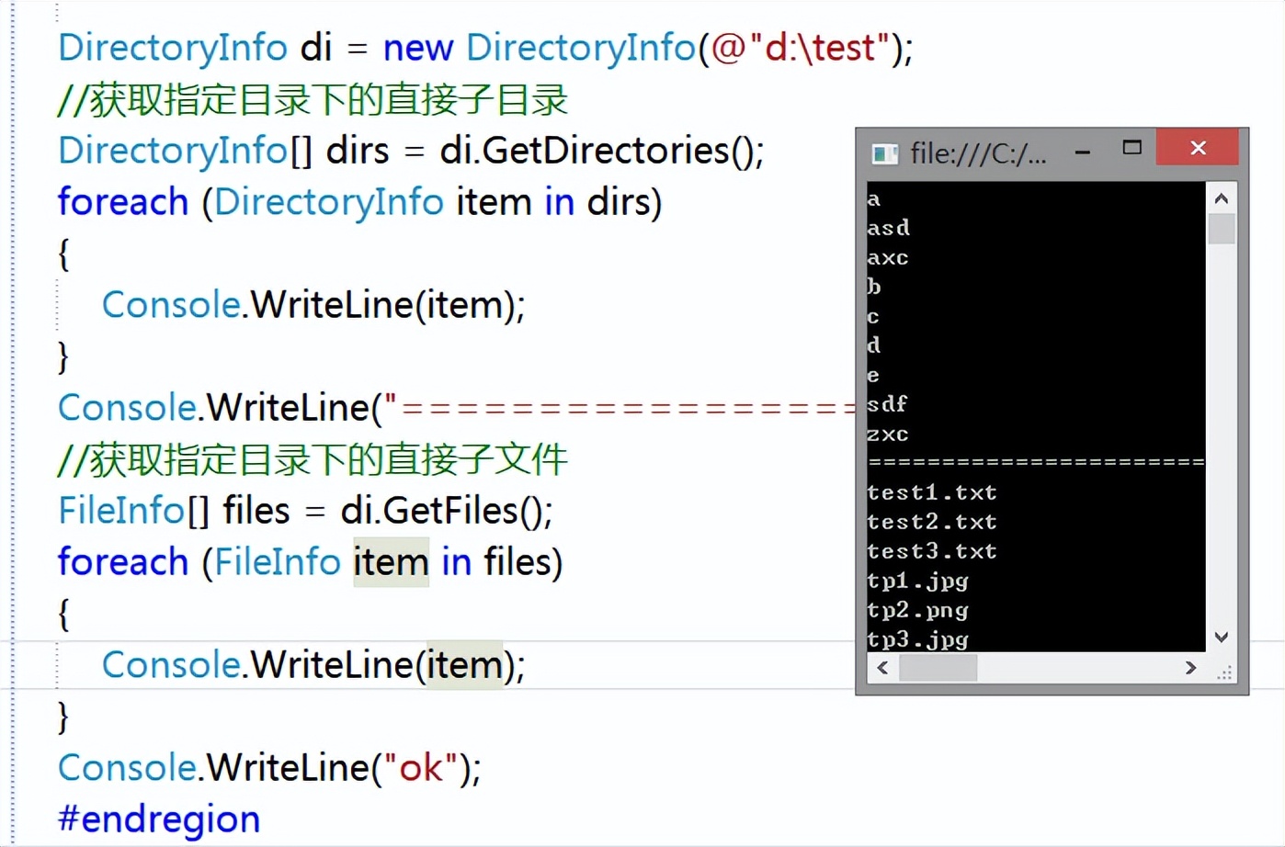1285x847 pixels.
Task: Click the right arrow of the horizontal scrollbar
Action: click(x=1190, y=668)
